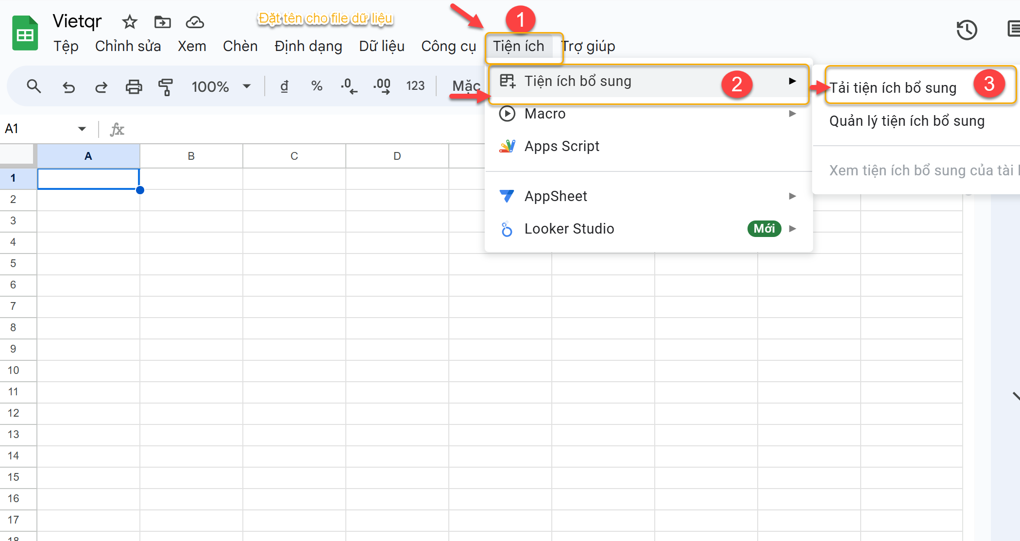Image resolution: width=1020 pixels, height=541 pixels.
Task: Click the search magnifier icon in toolbar
Action: point(34,86)
